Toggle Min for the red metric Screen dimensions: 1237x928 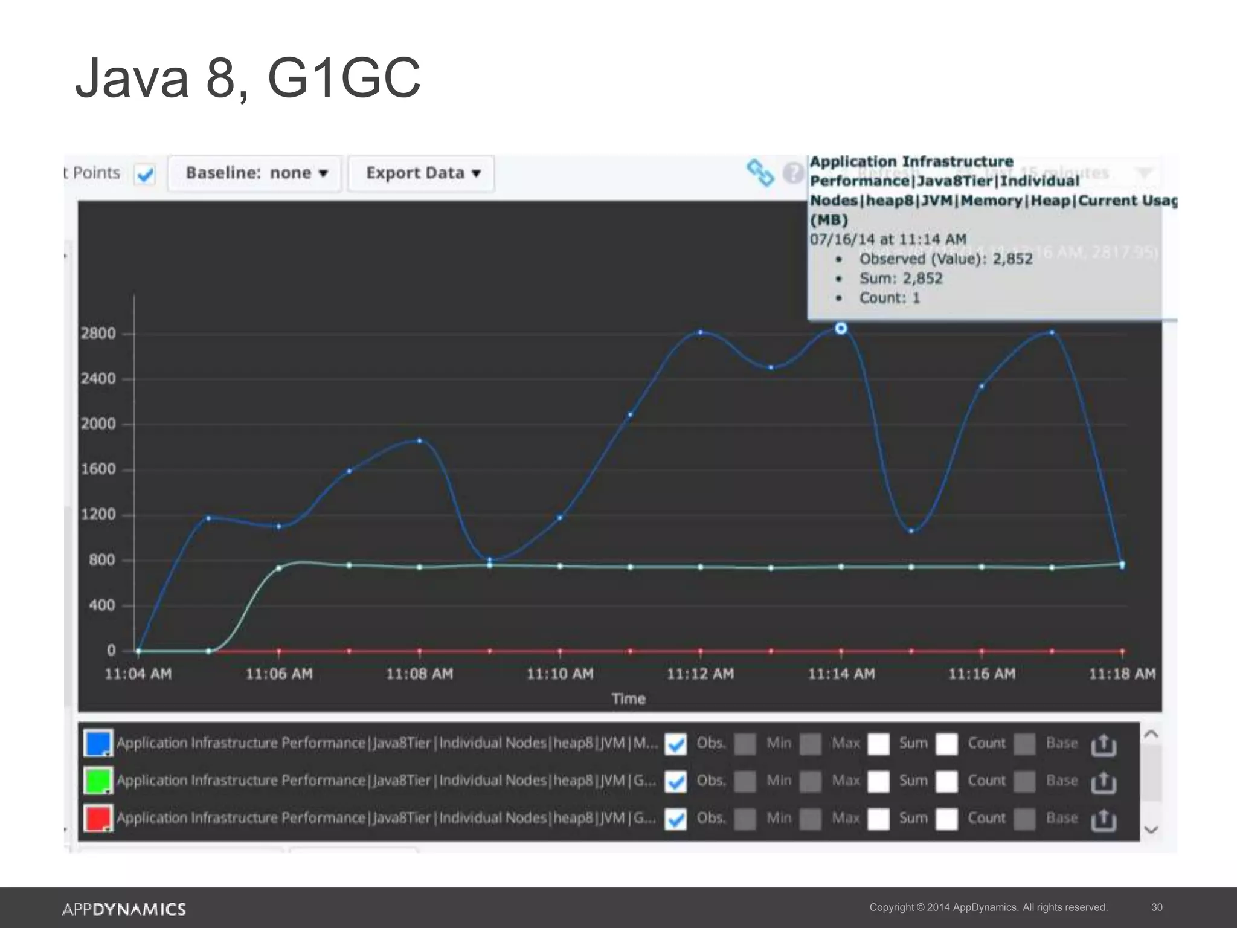pyautogui.click(x=745, y=819)
